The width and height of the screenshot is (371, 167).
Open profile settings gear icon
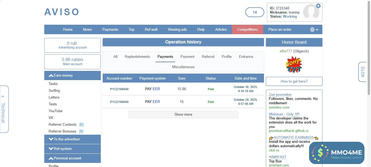click(318, 6)
